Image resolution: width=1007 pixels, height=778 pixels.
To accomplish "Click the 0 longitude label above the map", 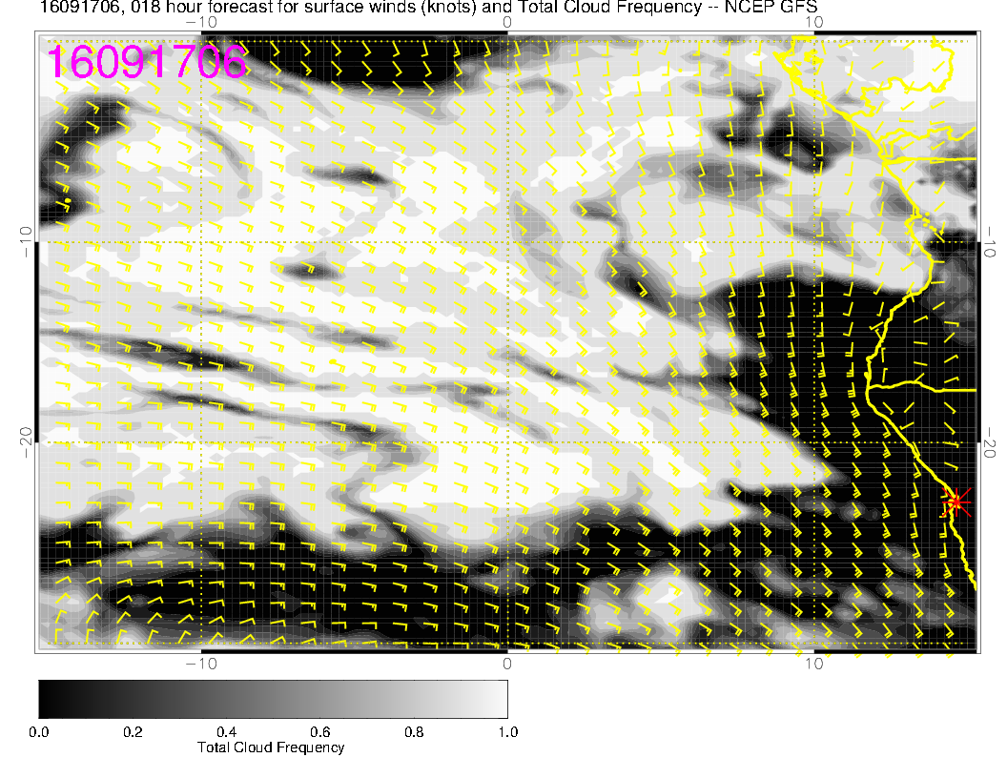I will click(x=507, y=21).
